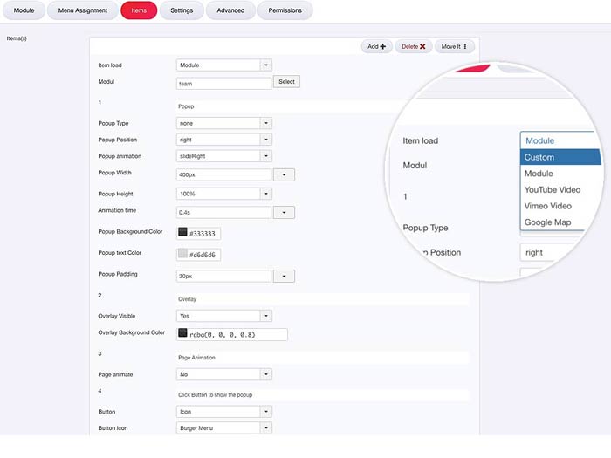This screenshot has width=611, height=458.
Task: Expand the Item load dropdown
Action: click(223, 65)
